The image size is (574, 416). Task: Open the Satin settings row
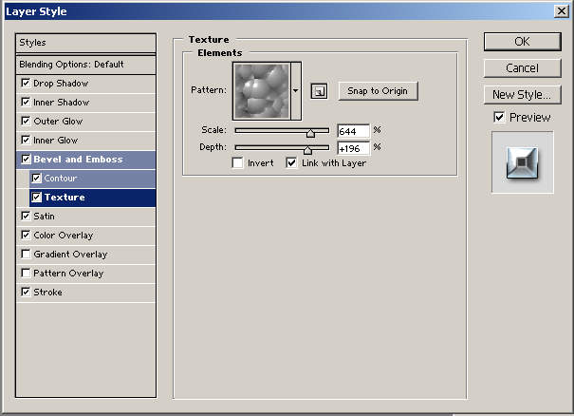(86, 217)
